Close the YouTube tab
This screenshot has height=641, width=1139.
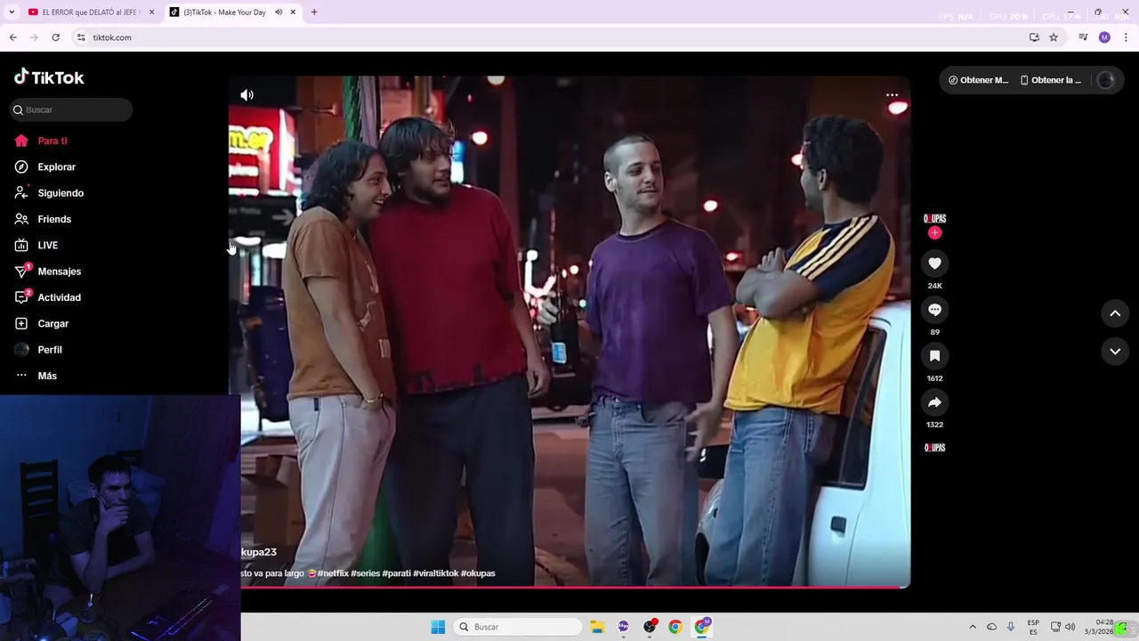pyautogui.click(x=151, y=12)
